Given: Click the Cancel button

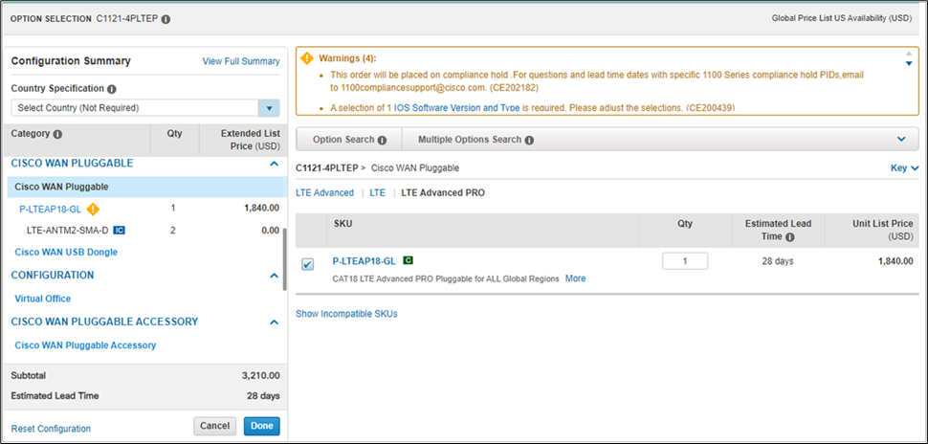Looking at the screenshot, I should point(215,426).
